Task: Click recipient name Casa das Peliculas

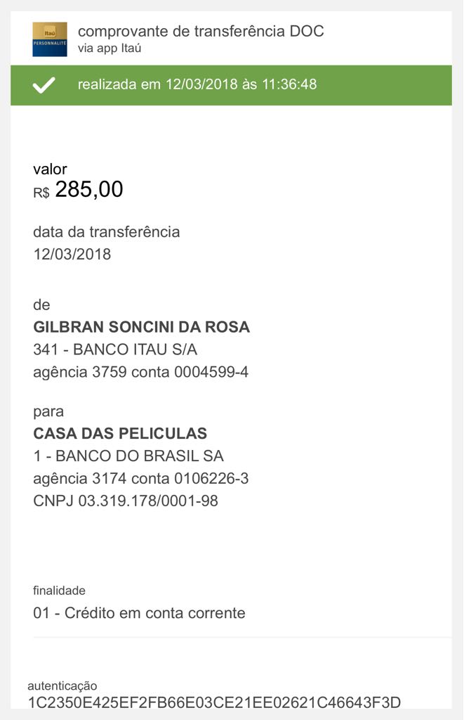Action: tap(120, 433)
